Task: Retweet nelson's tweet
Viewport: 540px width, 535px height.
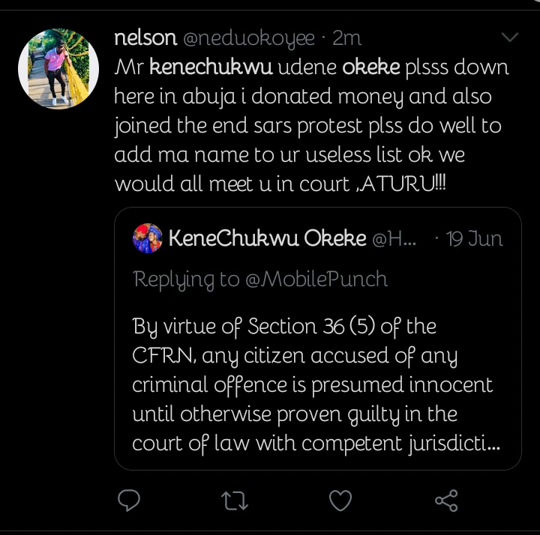Action: click(x=235, y=500)
